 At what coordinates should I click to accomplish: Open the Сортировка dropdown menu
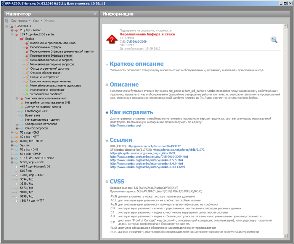(x=21, y=21)
